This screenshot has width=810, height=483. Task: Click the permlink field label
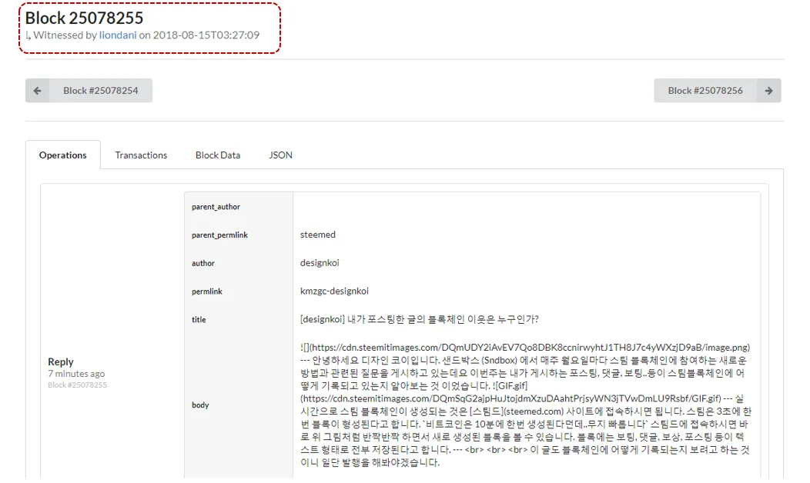206,291
